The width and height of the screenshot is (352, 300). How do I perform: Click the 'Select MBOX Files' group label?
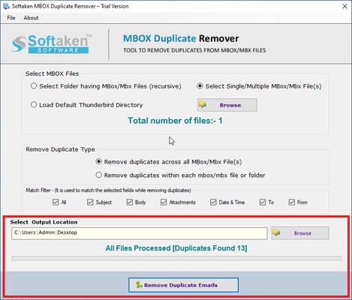pos(52,73)
